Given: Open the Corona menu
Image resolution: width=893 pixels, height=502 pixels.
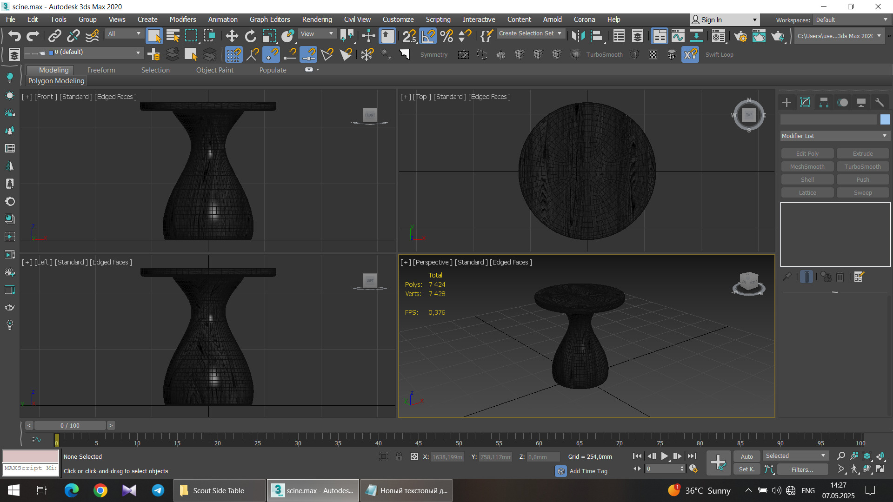Looking at the screenshot, I should tap(584, 20).
